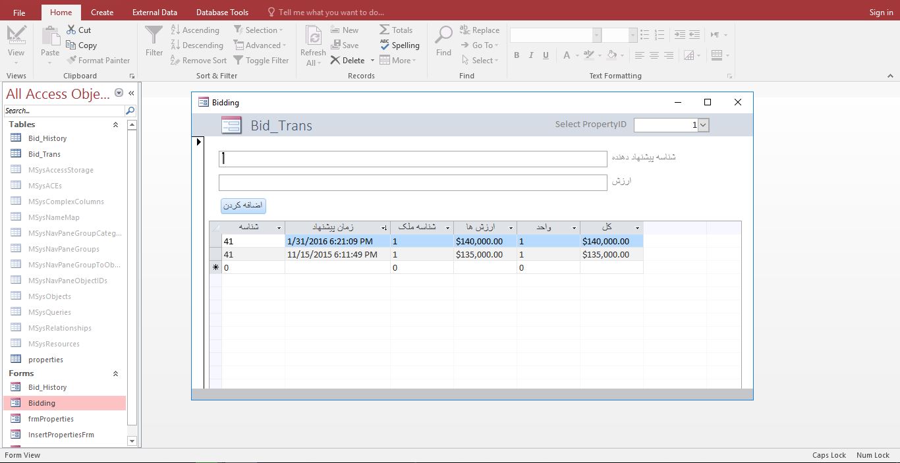Click the شناسه پیشنهاد دهنده input field
Image resolution: width=900 pixels, height=463 pixels.
(x=413, y=159)
